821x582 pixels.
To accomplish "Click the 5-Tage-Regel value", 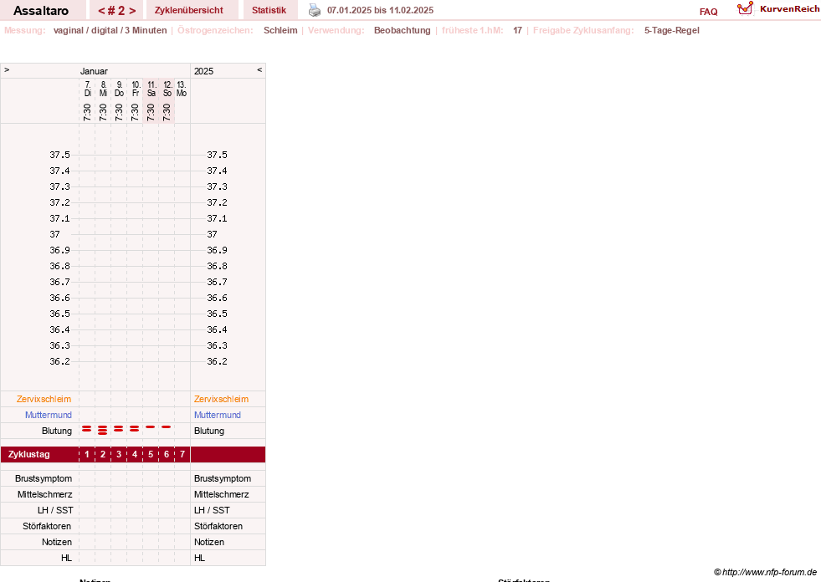I will pos(672,30).
